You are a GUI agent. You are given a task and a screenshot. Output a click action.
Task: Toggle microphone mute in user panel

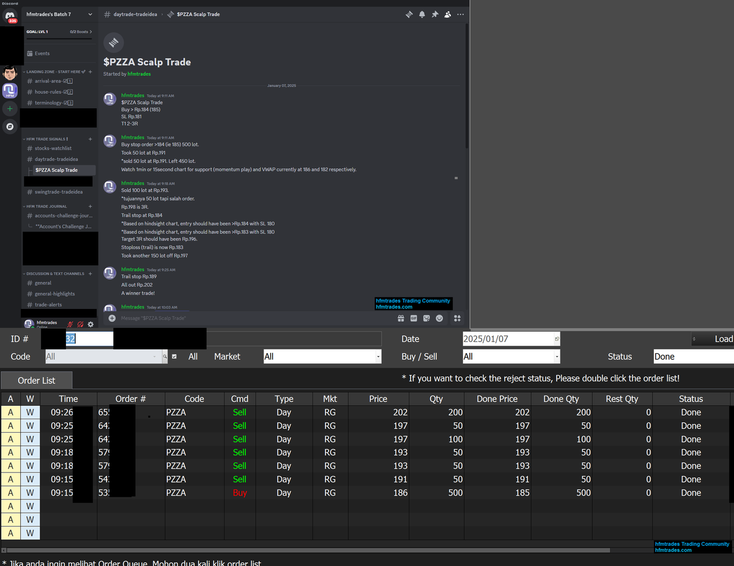70,324
